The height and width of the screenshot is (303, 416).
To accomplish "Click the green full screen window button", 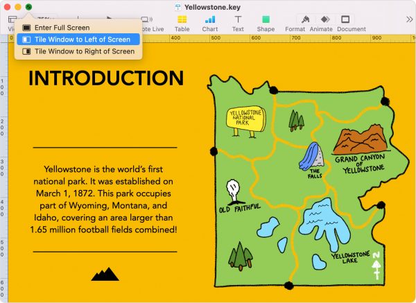I will click(28, 7).
